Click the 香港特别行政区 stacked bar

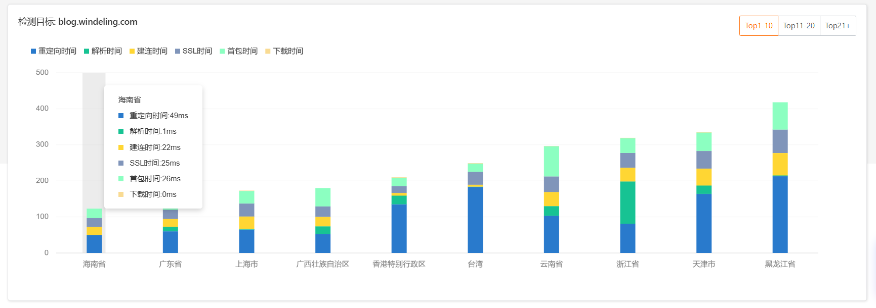click(399, 215)
